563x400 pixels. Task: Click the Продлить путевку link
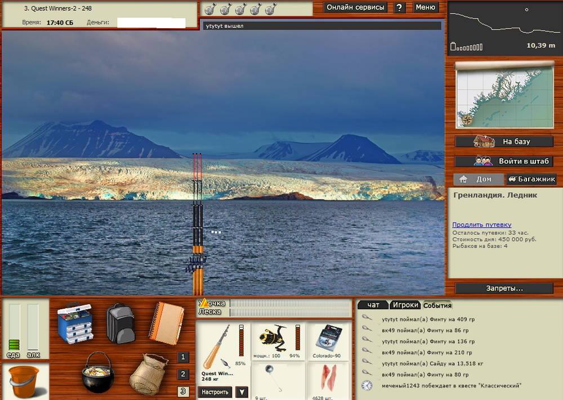(x=481, y=225)
